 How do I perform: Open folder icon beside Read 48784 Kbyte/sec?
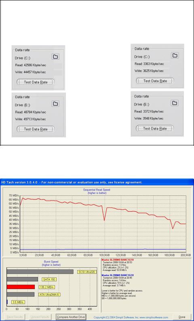point(55,104)
